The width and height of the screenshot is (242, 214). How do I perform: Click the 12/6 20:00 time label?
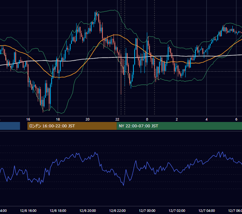point(88,210)
